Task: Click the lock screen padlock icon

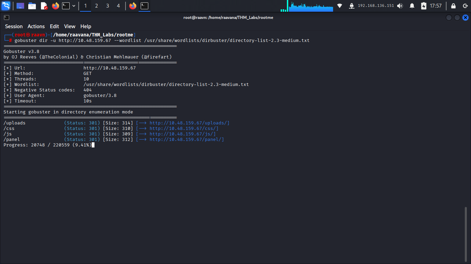Action: (453, 6)
